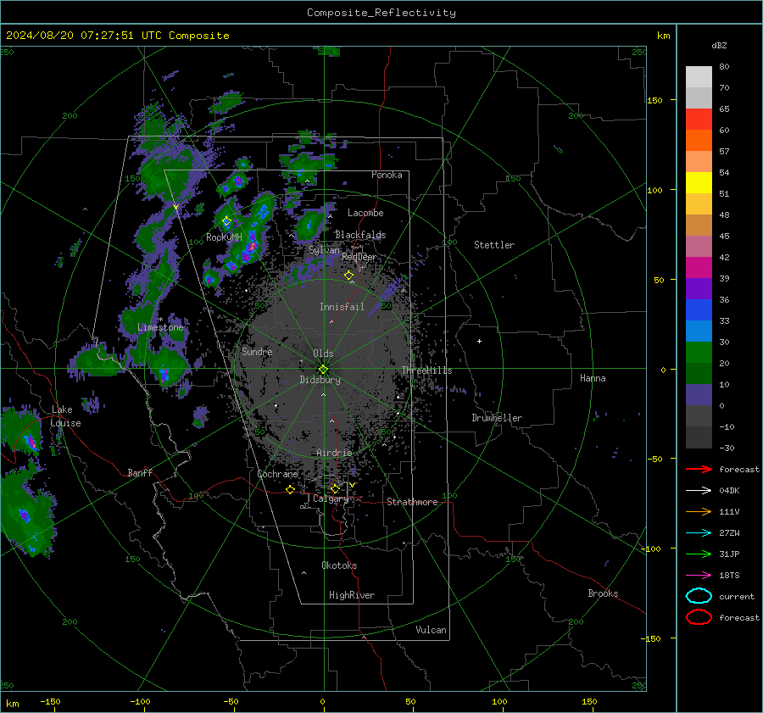This screenshot has height=713, width=763.
Task: Click the red 65 dBZ legend swatch
Action: tap(699, 120)
